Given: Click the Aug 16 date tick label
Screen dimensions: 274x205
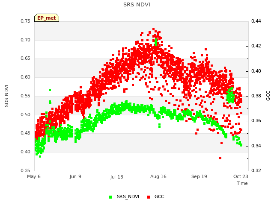Looking at the screenshot, I should pos(158,176).
